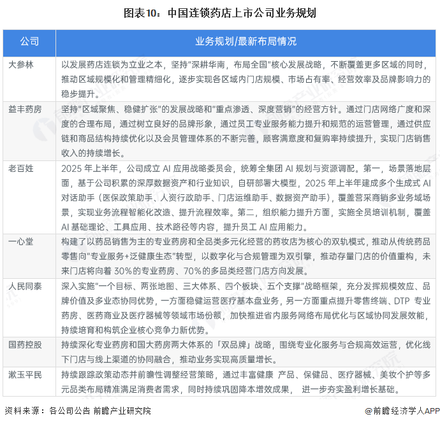Click the company name '人民同泰'
This screenshot has height=424, width=440.
click(25, 286)
